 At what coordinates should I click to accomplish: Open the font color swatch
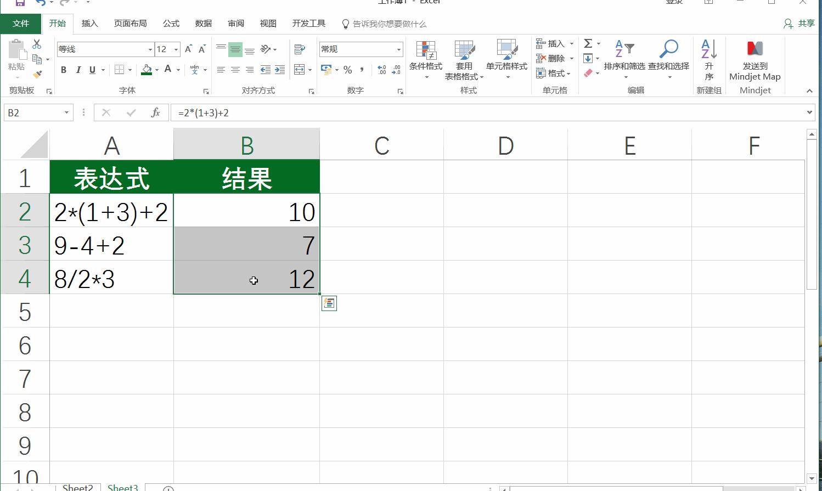tap(166, 70)
